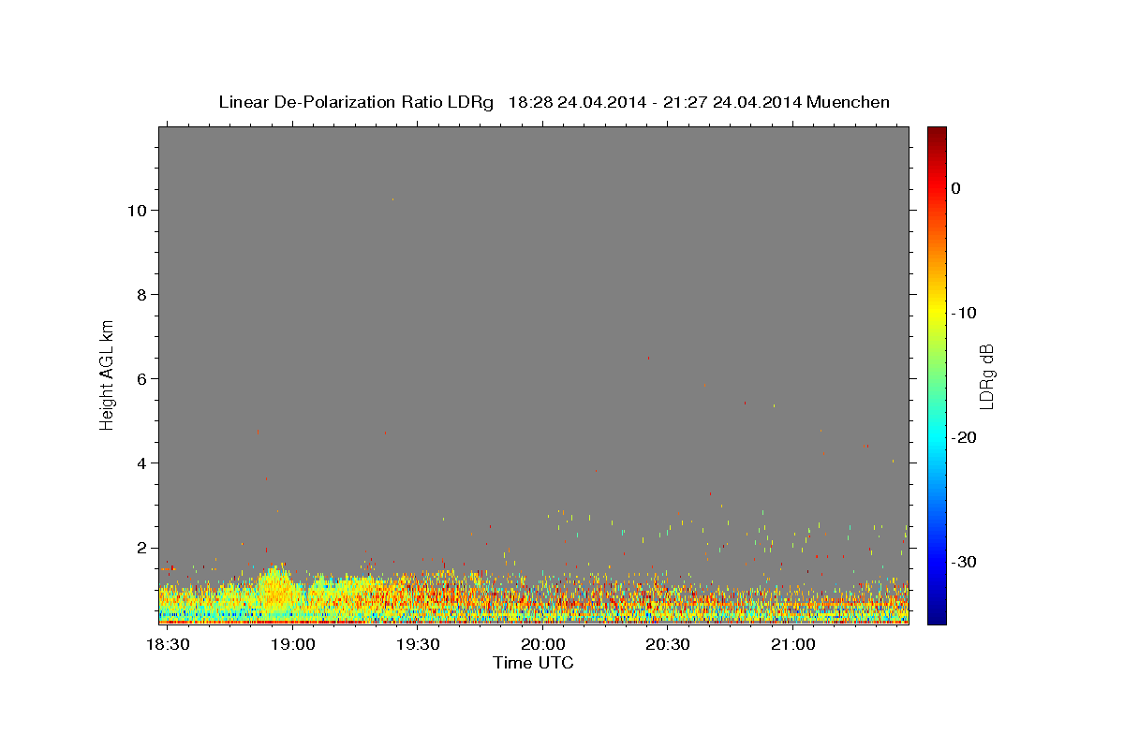The image size is (1124, 749).
Task: Click the yellow region of the colorbar
Action: (x=937, y=314)
